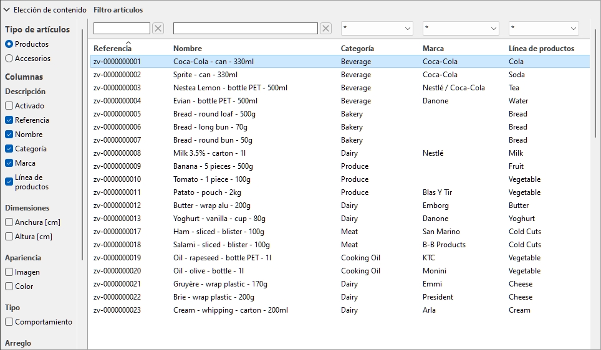
Task: Select Butter - wrap alu - 200g
Action: [340, 206]
